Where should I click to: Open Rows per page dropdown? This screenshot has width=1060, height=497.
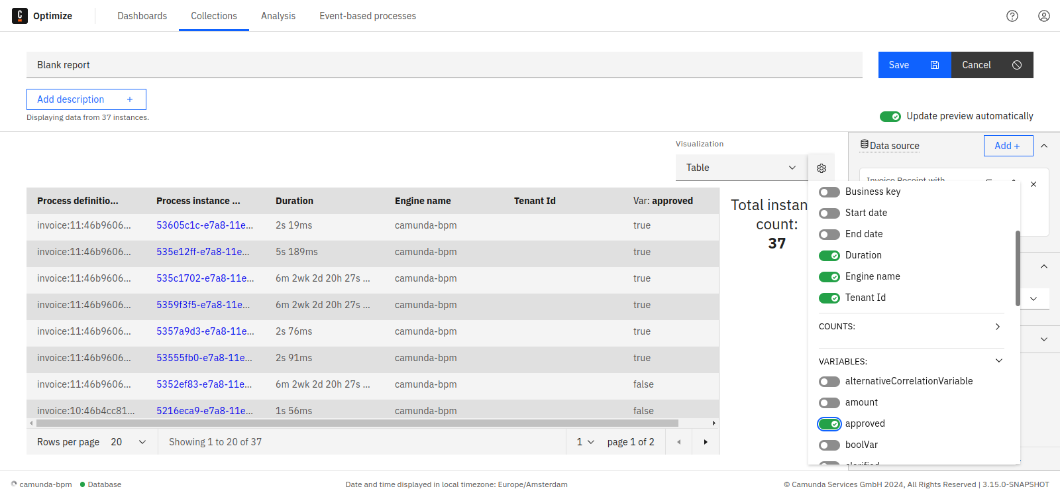(129, 442)
